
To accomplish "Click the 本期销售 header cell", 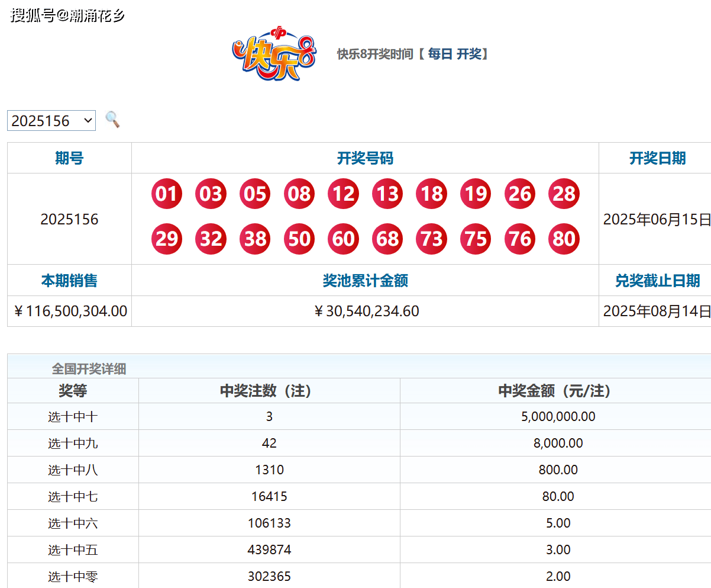I will point(69,281).
